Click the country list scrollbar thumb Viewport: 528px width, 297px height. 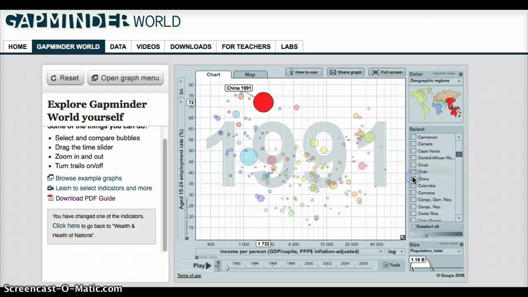click(x=459, y=154)
